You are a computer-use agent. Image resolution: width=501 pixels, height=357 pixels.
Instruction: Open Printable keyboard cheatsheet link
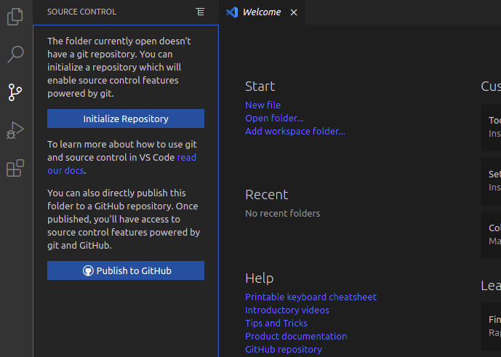[x=310, y=297]
